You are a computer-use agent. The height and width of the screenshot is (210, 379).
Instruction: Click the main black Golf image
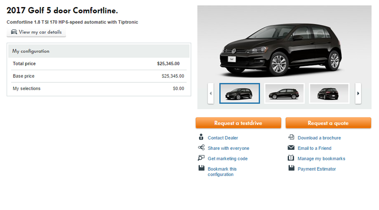(280, 49)
